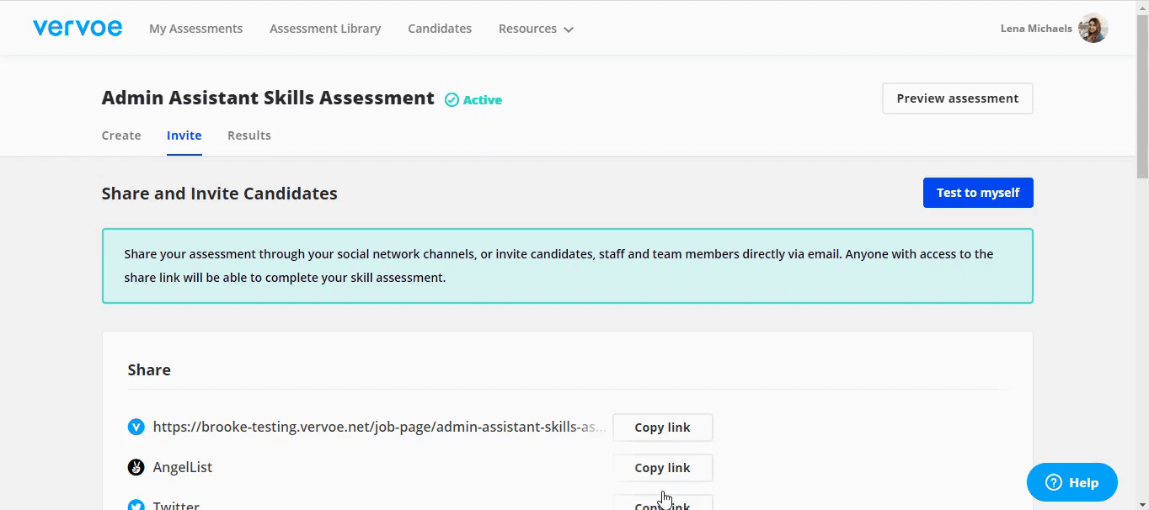Click the green Active status checkmark
Screen dimensions: 1149x510
pos(452,100)
